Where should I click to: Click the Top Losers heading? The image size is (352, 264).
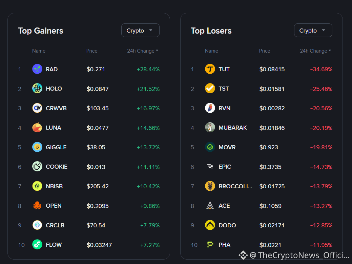pyautogui.click(x=211, y=31)
